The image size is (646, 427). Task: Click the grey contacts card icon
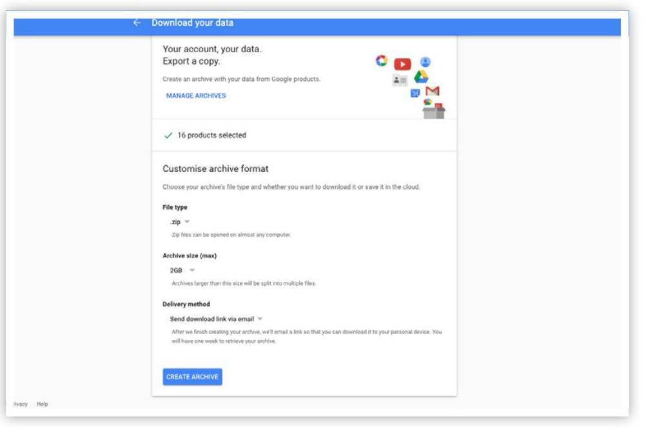click(x=400, y=80)
